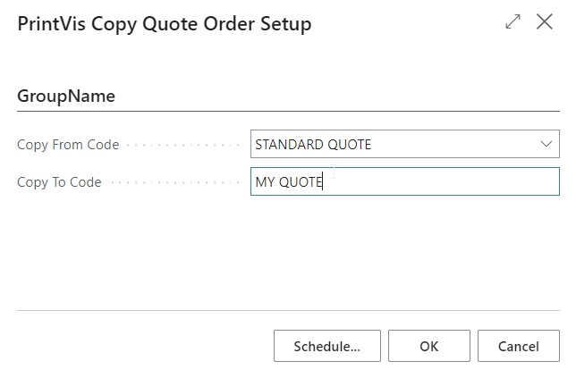
Task: Focus the Copy To Code input field
Action: [438, 181]
